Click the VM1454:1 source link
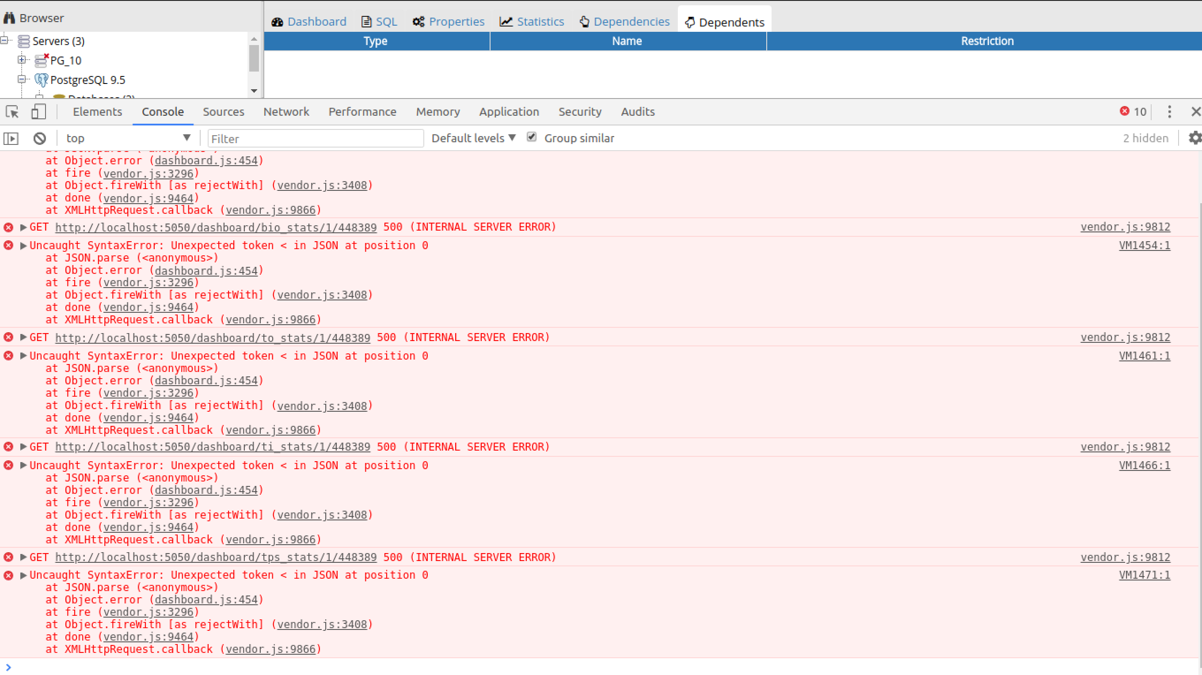The height and width of the screenshot is (675, 1202). click(1144, 245)
